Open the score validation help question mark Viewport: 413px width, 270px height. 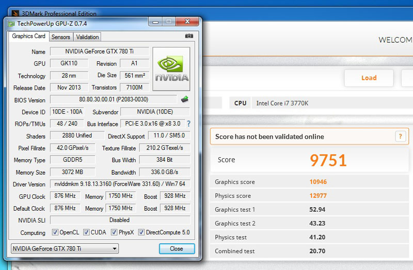click(401, 136)
